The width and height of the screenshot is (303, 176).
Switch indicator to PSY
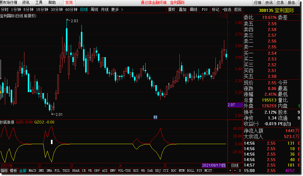coord(200,171)
